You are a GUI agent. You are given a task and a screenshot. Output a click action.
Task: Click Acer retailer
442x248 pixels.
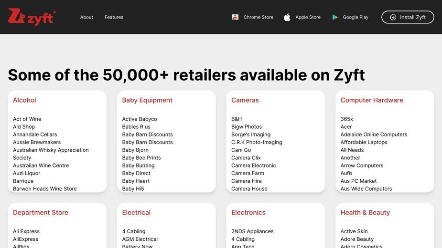pos(346,127)
